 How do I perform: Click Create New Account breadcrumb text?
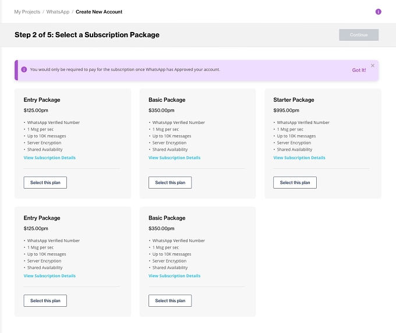click(99, 12)
